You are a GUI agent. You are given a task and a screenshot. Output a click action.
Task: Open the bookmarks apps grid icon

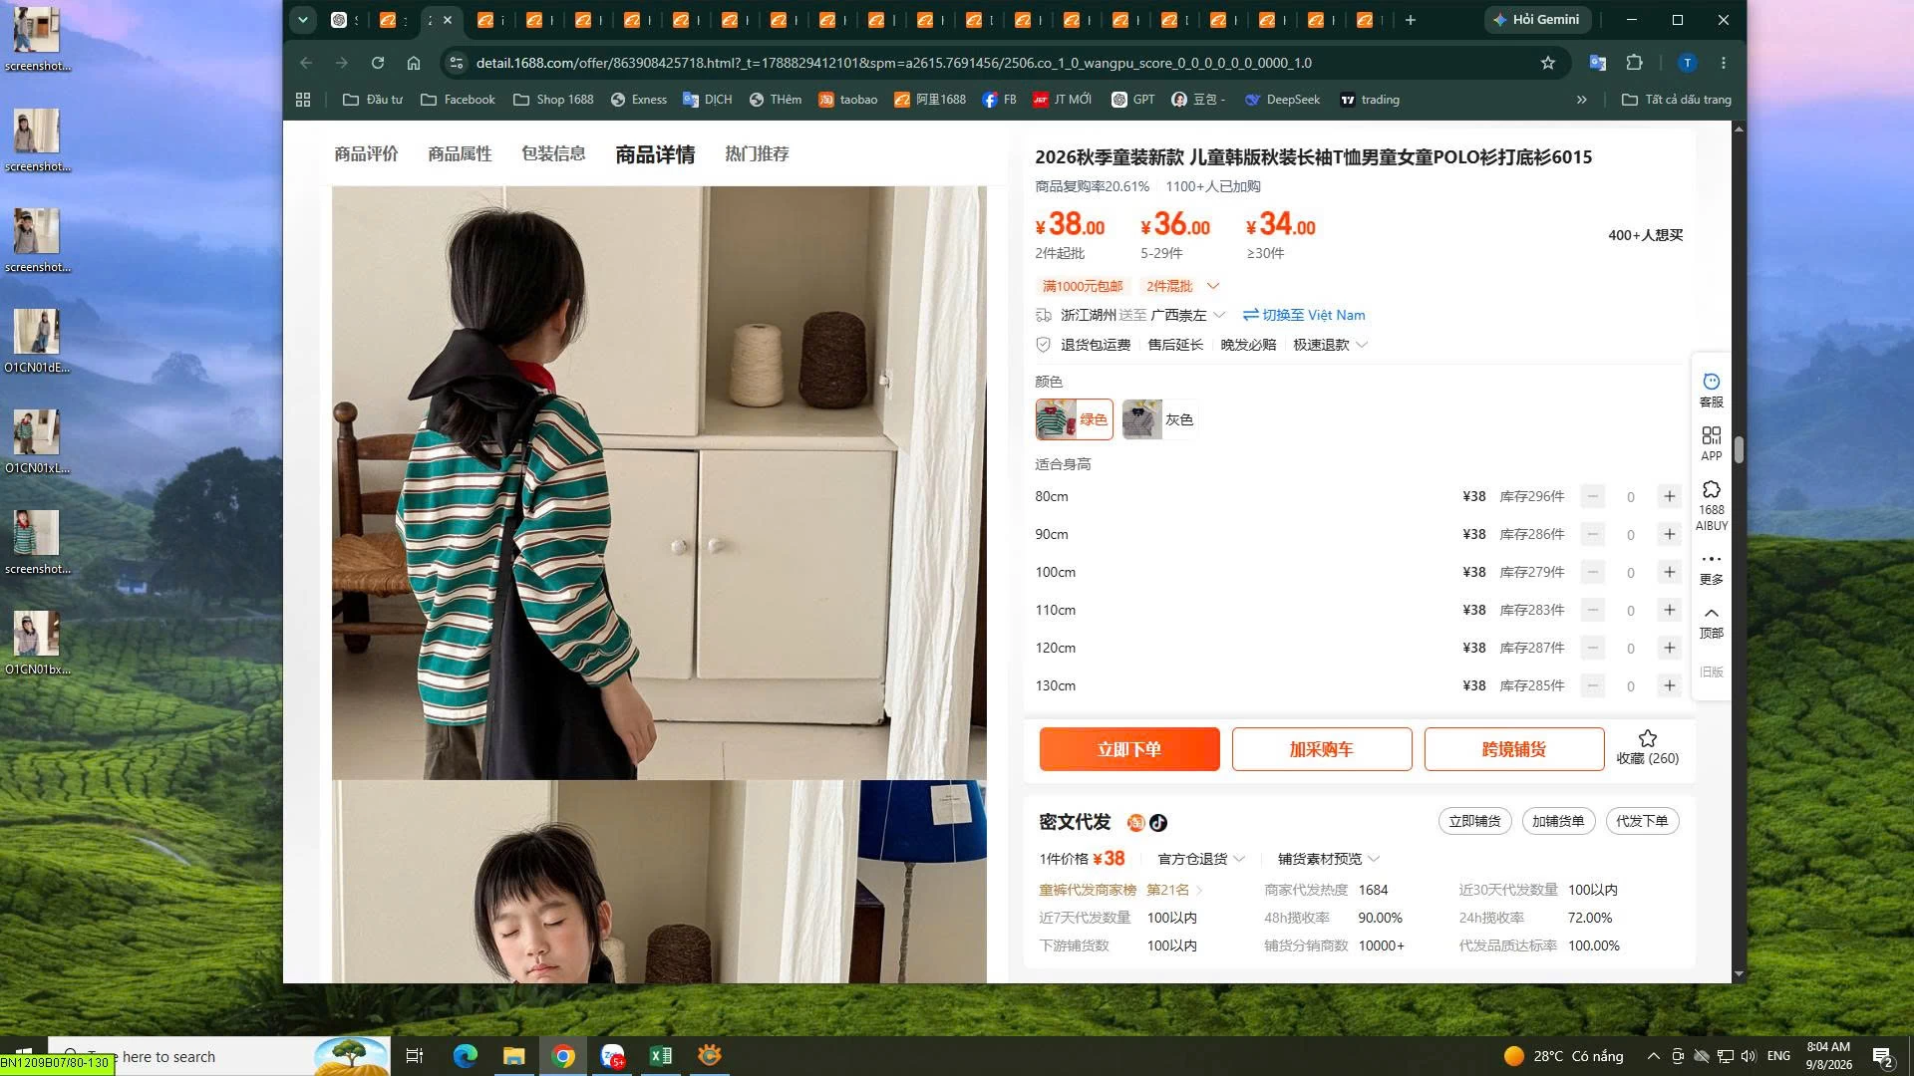tap(303, 100)
